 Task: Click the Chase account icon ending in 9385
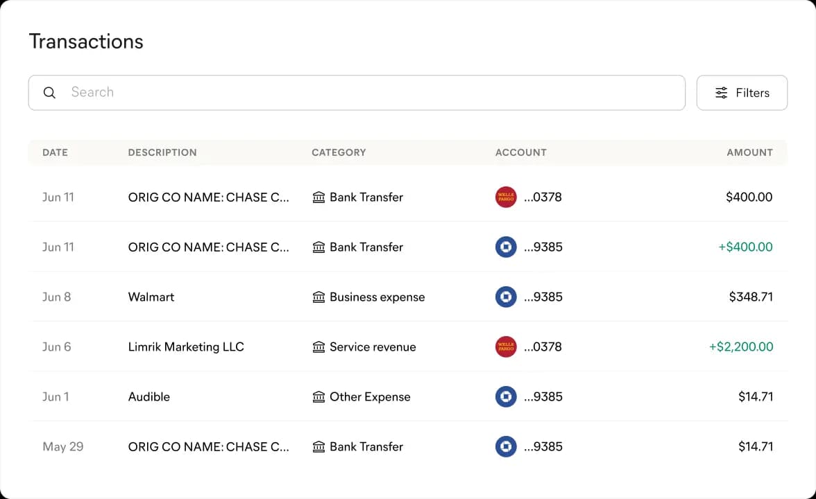pos(506,247)
